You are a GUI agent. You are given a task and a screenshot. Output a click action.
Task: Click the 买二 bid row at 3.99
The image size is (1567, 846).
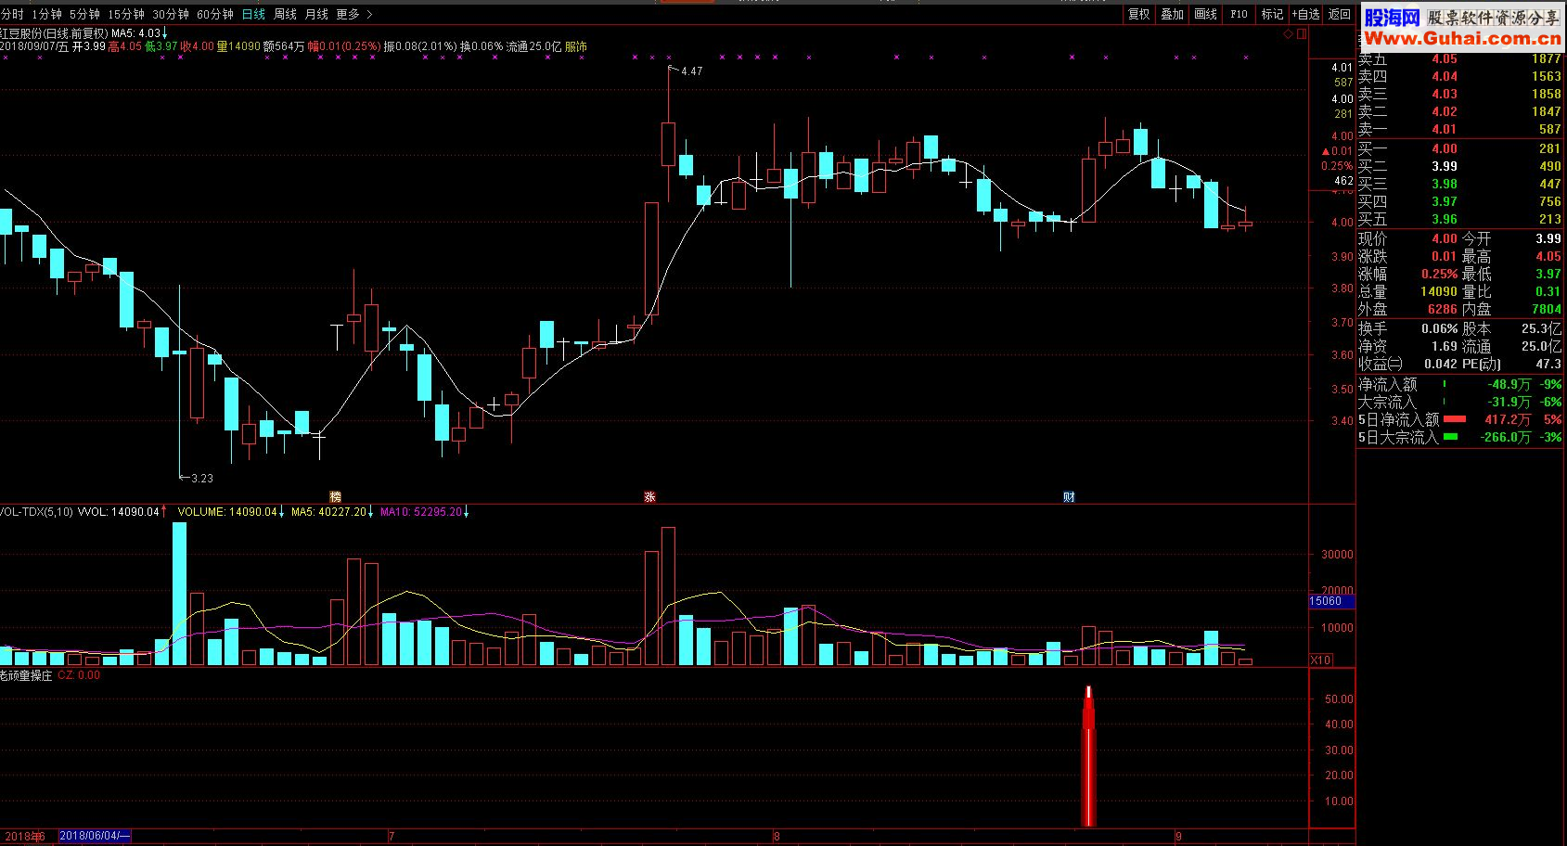(x=1460, y=166)
